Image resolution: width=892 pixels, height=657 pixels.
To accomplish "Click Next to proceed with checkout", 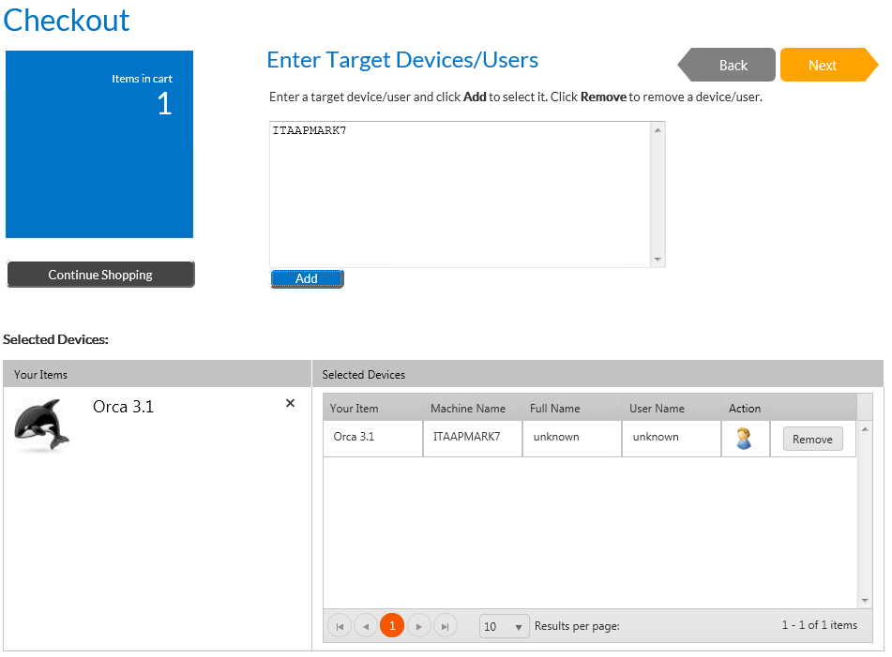I will coord(824,65).
